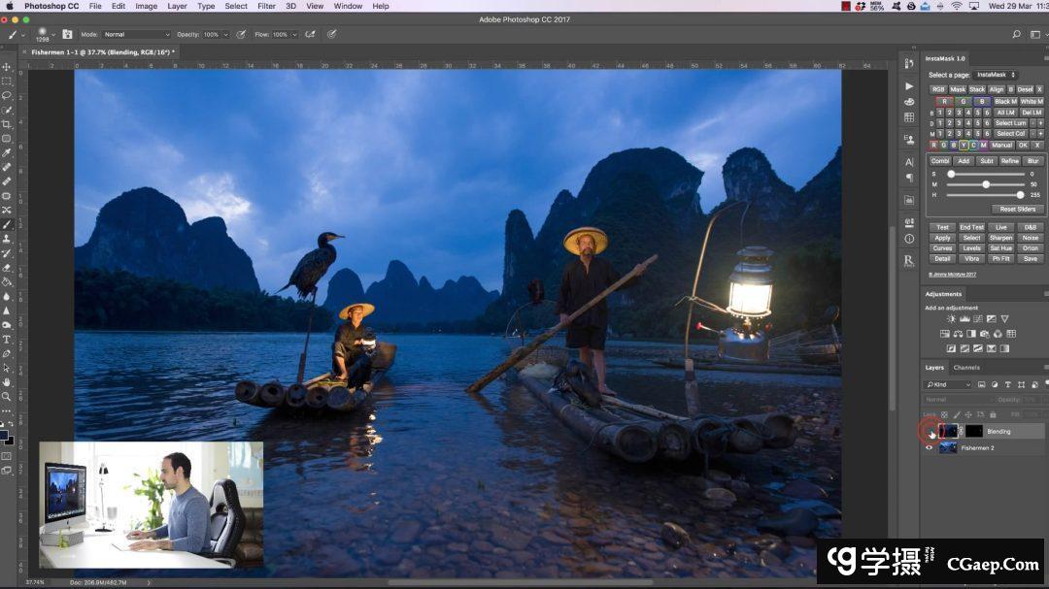Viewport: 1049px width, 589px height.
Task: Click the Blending layer mask thumbnail
Action: tap(973, 431)
